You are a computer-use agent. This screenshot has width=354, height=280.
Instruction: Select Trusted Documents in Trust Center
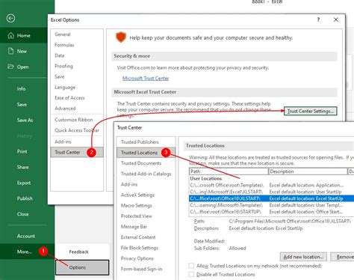[x=141, y=163]
